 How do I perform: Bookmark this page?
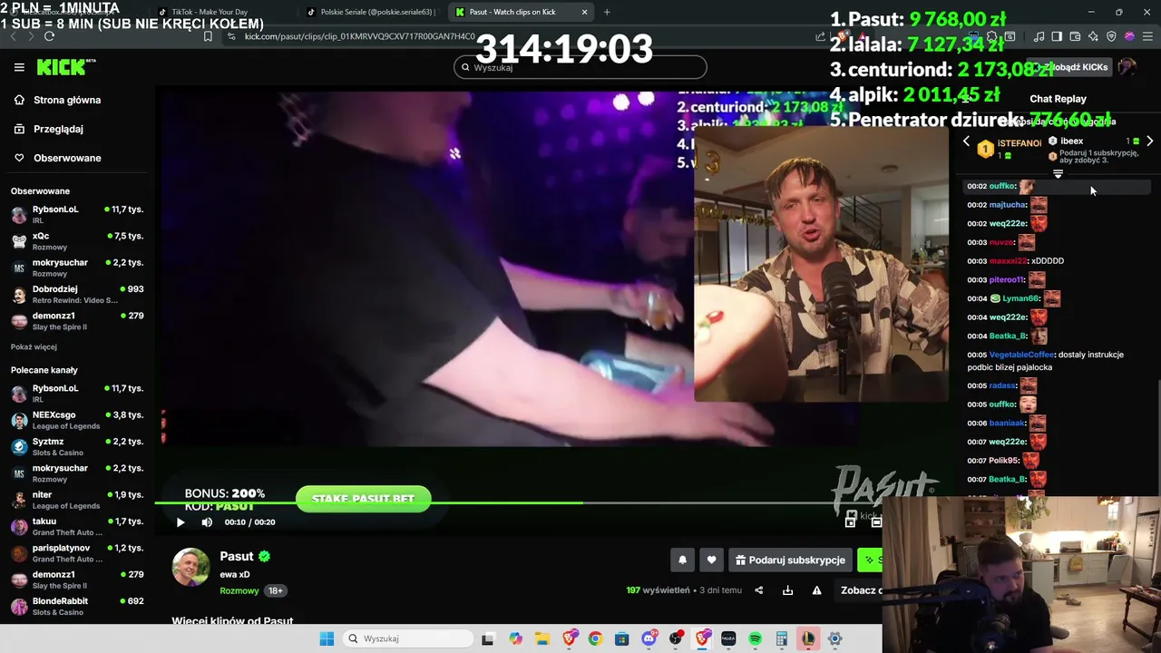coord(208,36)
